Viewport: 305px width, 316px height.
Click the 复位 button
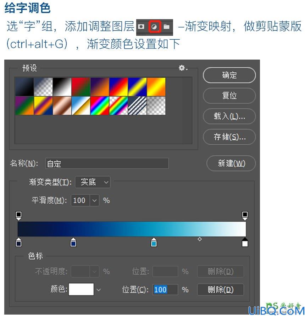click(x=229, y=96)
